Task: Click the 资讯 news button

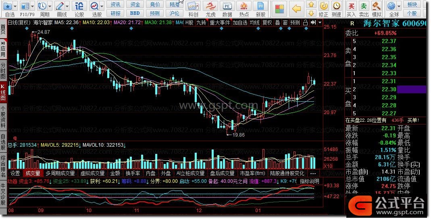Action: (115, 5)
